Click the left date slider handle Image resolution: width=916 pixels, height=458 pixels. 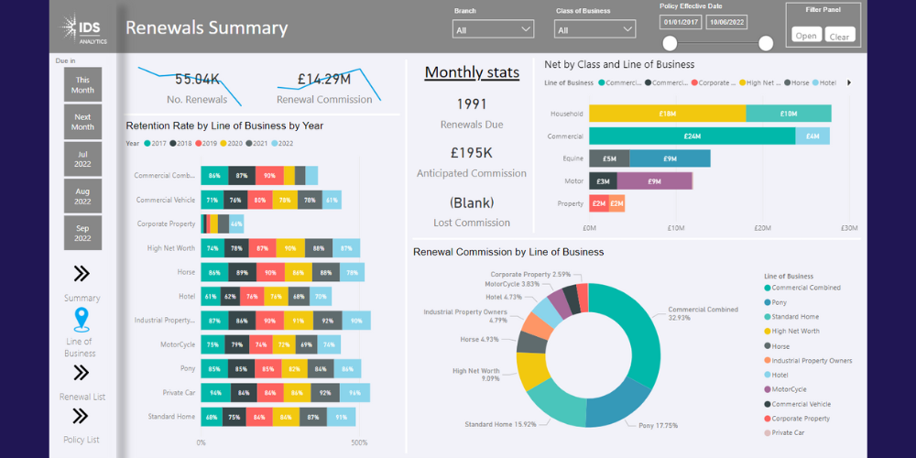tap(671, 43)
